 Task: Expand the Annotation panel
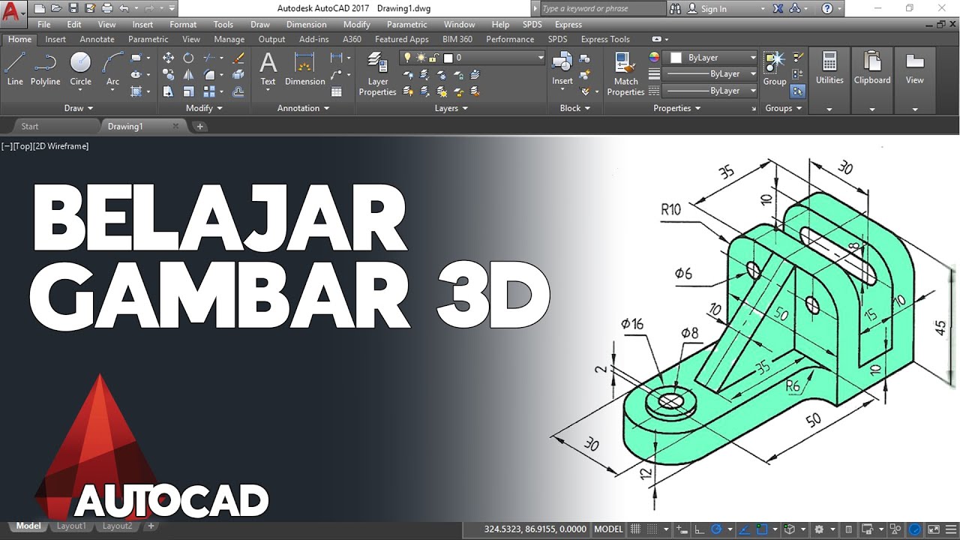tap(304, 108)
